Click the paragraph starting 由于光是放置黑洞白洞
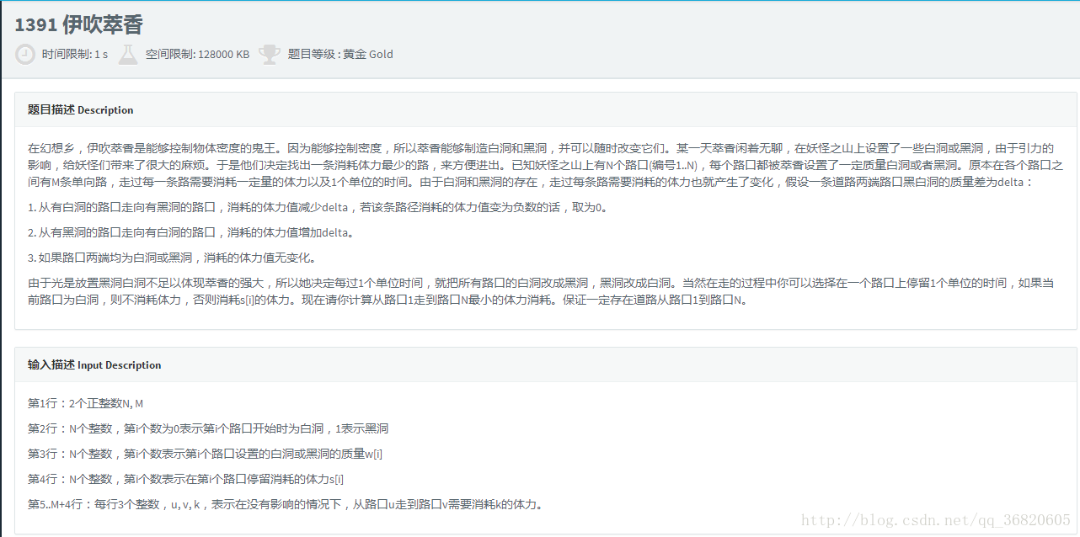 coord(541,290)
